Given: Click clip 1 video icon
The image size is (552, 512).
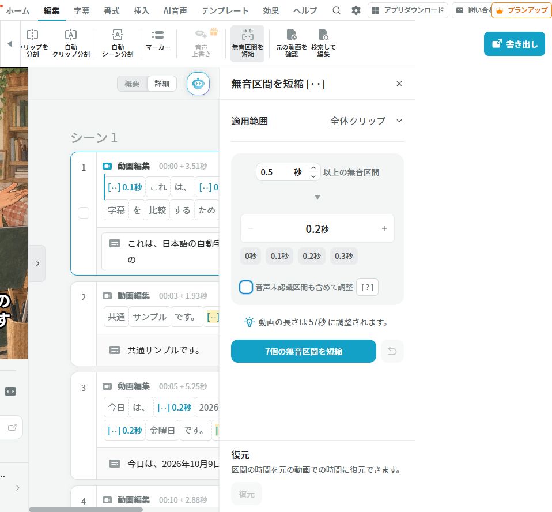Looking at the screenshot, I should pyautogui.click(x=107, y=166).
